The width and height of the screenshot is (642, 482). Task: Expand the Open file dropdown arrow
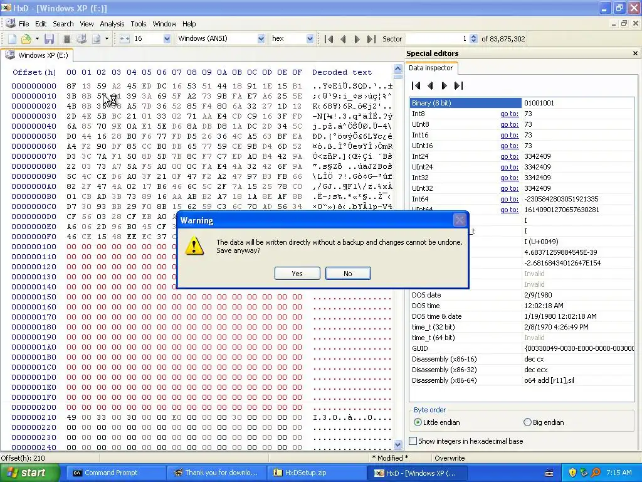[37, 39]
